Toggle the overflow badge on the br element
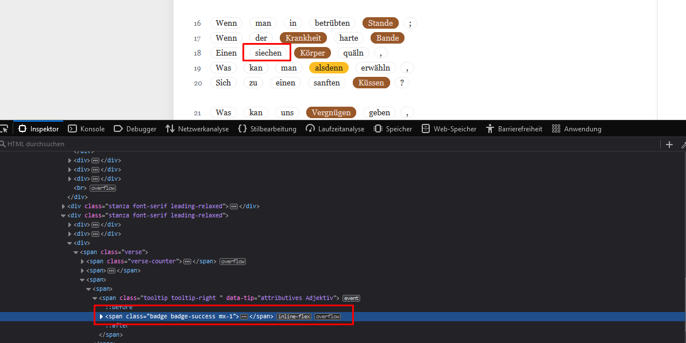Viewport: 686px width, 343px height. pyautogui.click(x=102, y=188)
